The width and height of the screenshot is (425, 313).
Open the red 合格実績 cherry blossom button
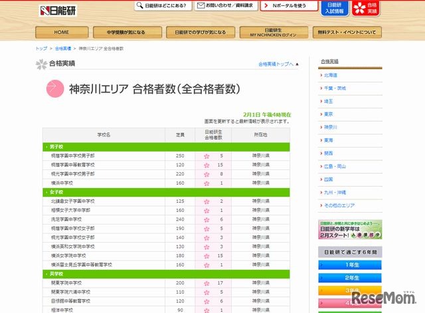click(366, 8)
